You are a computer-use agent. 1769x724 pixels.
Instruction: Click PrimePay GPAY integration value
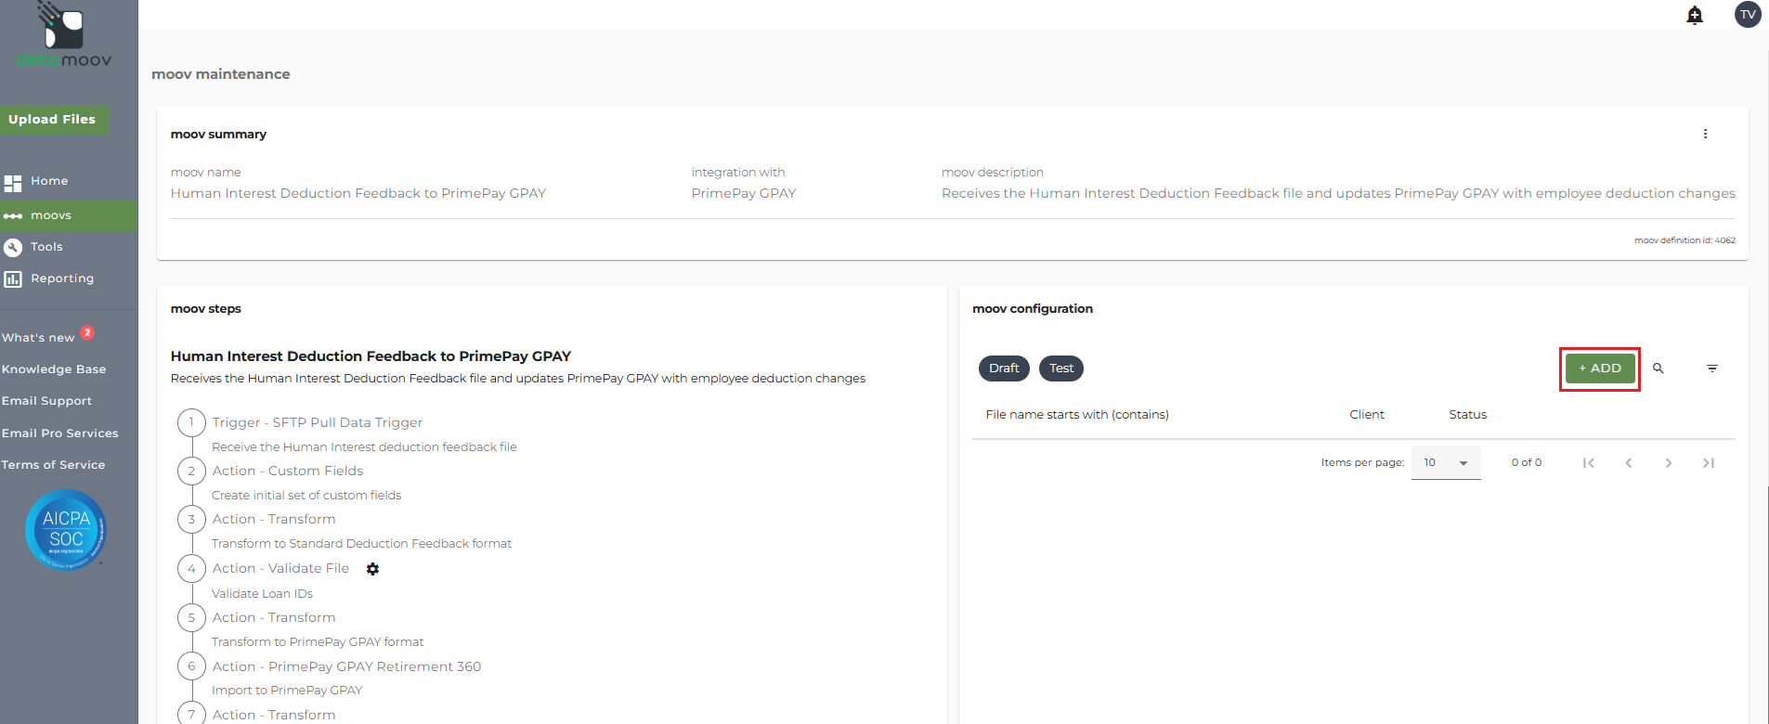[x=744, y=193]
